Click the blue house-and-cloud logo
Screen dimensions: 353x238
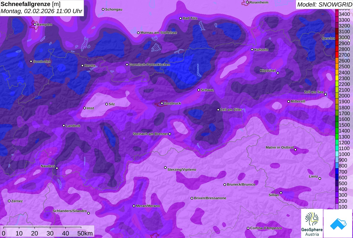(x=338, y=224)
